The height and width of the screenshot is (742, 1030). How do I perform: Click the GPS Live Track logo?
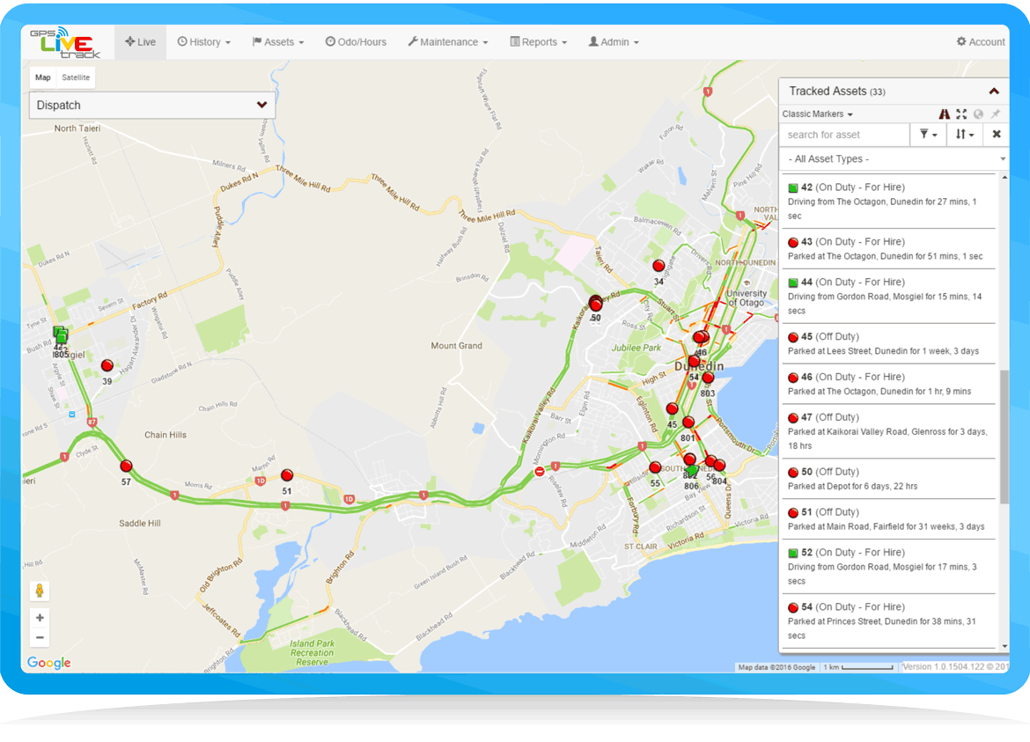(64, 42)
